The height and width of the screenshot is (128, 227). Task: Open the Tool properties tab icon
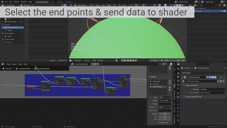(178, 69)
